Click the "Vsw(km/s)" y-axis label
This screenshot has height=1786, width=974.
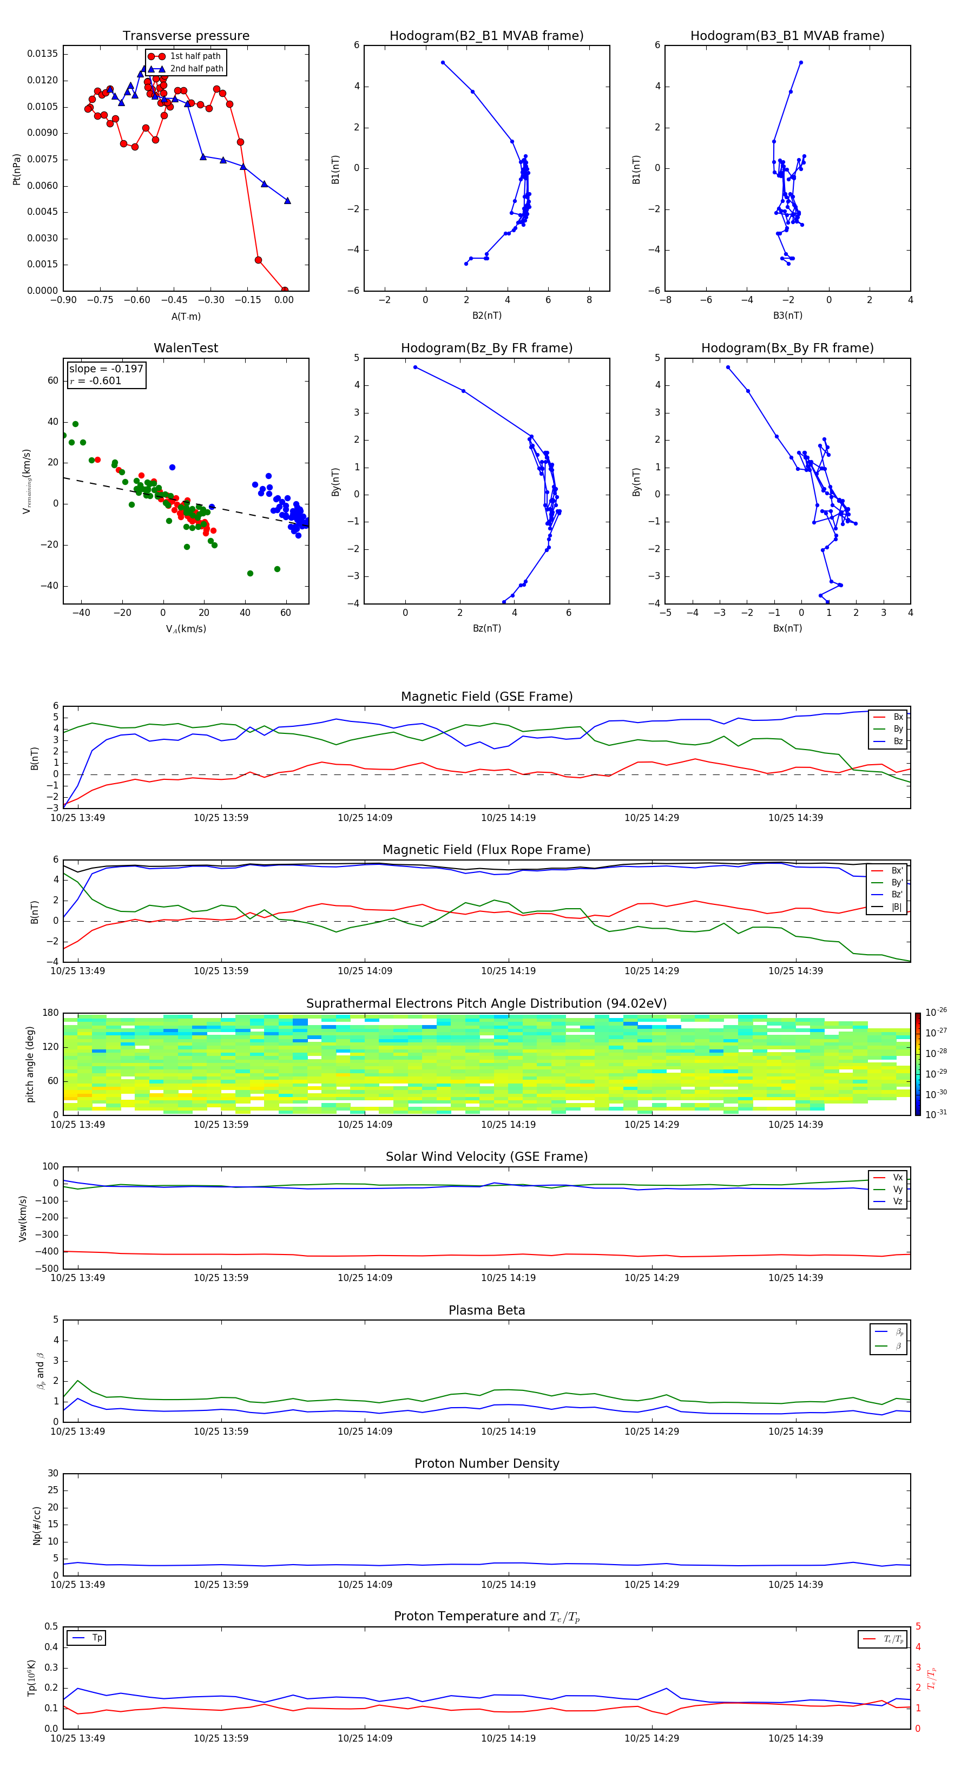coord(23,1218)
